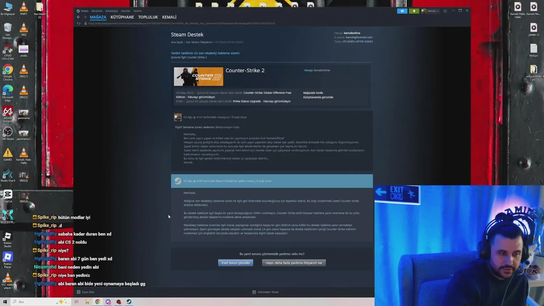Open analiz file on desktop
Screen dimensions: 544x306
24,51
